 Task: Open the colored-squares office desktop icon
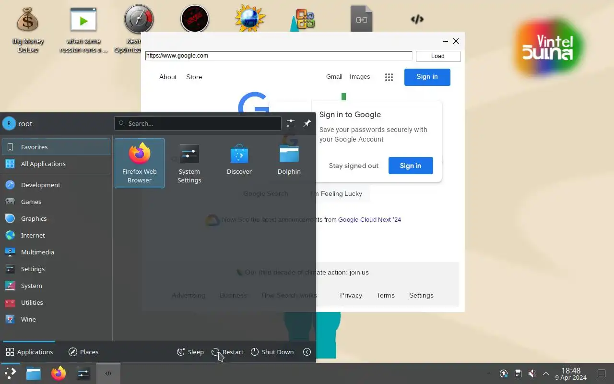[305, 19]
